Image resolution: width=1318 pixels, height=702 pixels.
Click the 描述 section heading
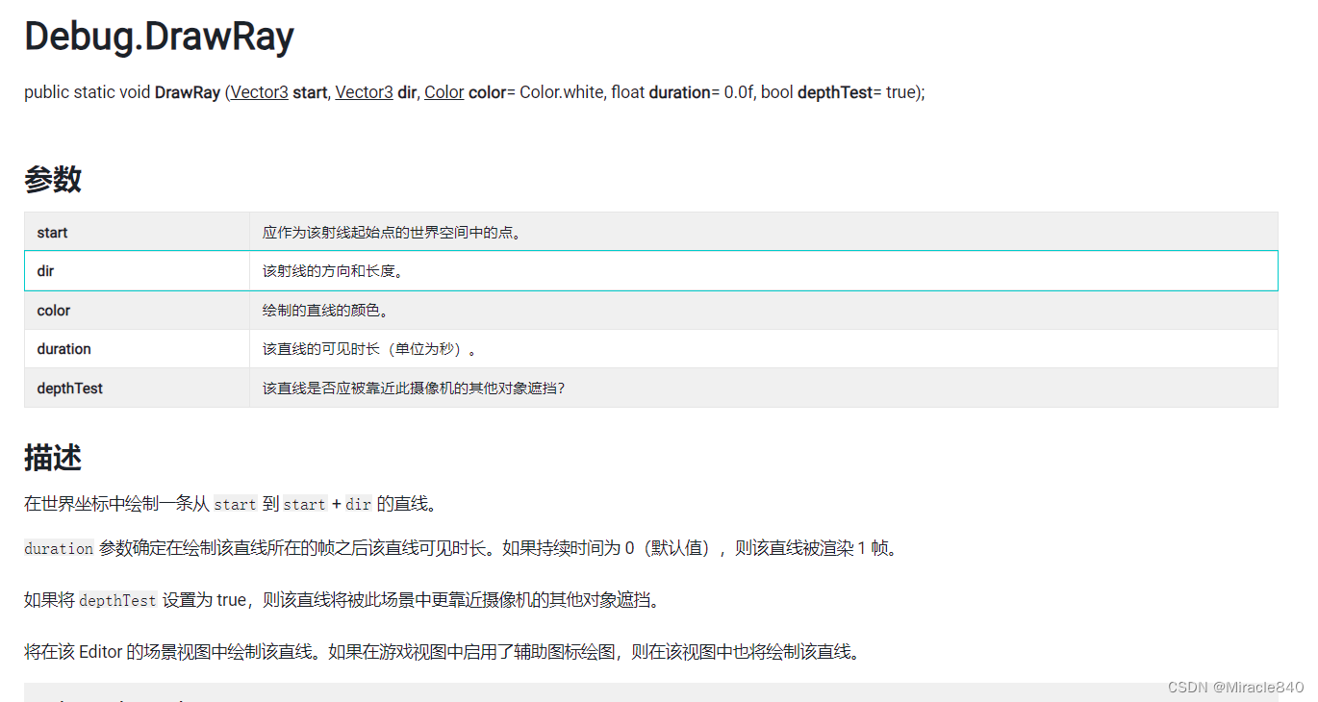pyautogui.click(x=52, y=459)
